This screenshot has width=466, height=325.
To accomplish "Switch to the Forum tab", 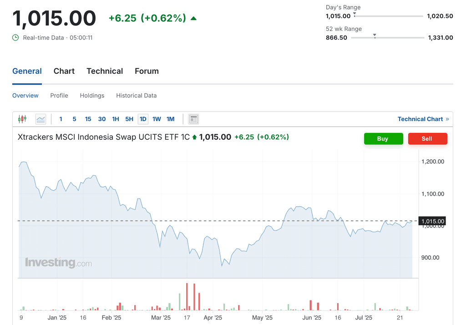I will [x=147, y=71].
